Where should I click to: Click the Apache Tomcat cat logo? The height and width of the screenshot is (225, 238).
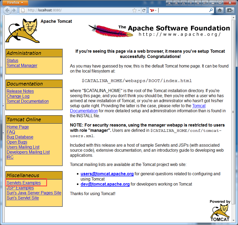[22, 31]
